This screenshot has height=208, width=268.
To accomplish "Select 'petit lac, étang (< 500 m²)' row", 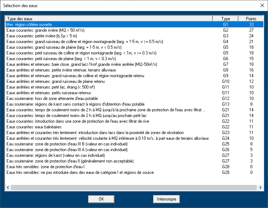I will click(134, 87).
